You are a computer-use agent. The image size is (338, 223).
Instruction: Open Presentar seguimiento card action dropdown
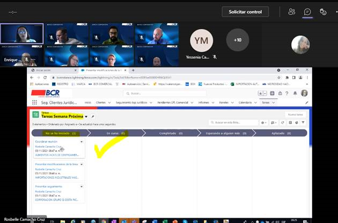tap(82, 187)
